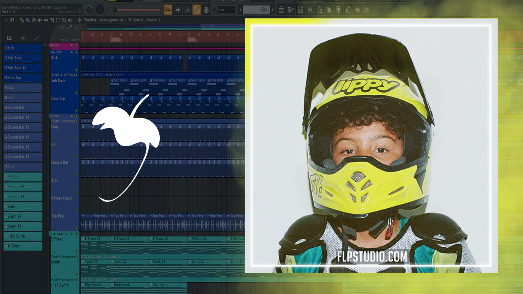Click the shopping cart icon
The width and height of the screenshot is (523, 294).
pyautogui.click(x=367, y=9)
